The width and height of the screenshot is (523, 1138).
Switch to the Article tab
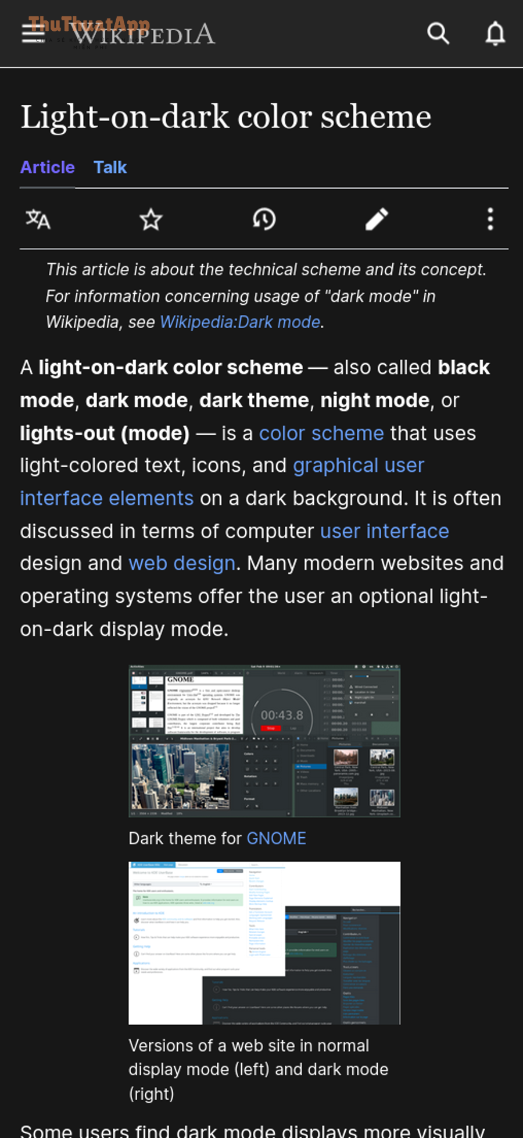[x=48, y=168]
